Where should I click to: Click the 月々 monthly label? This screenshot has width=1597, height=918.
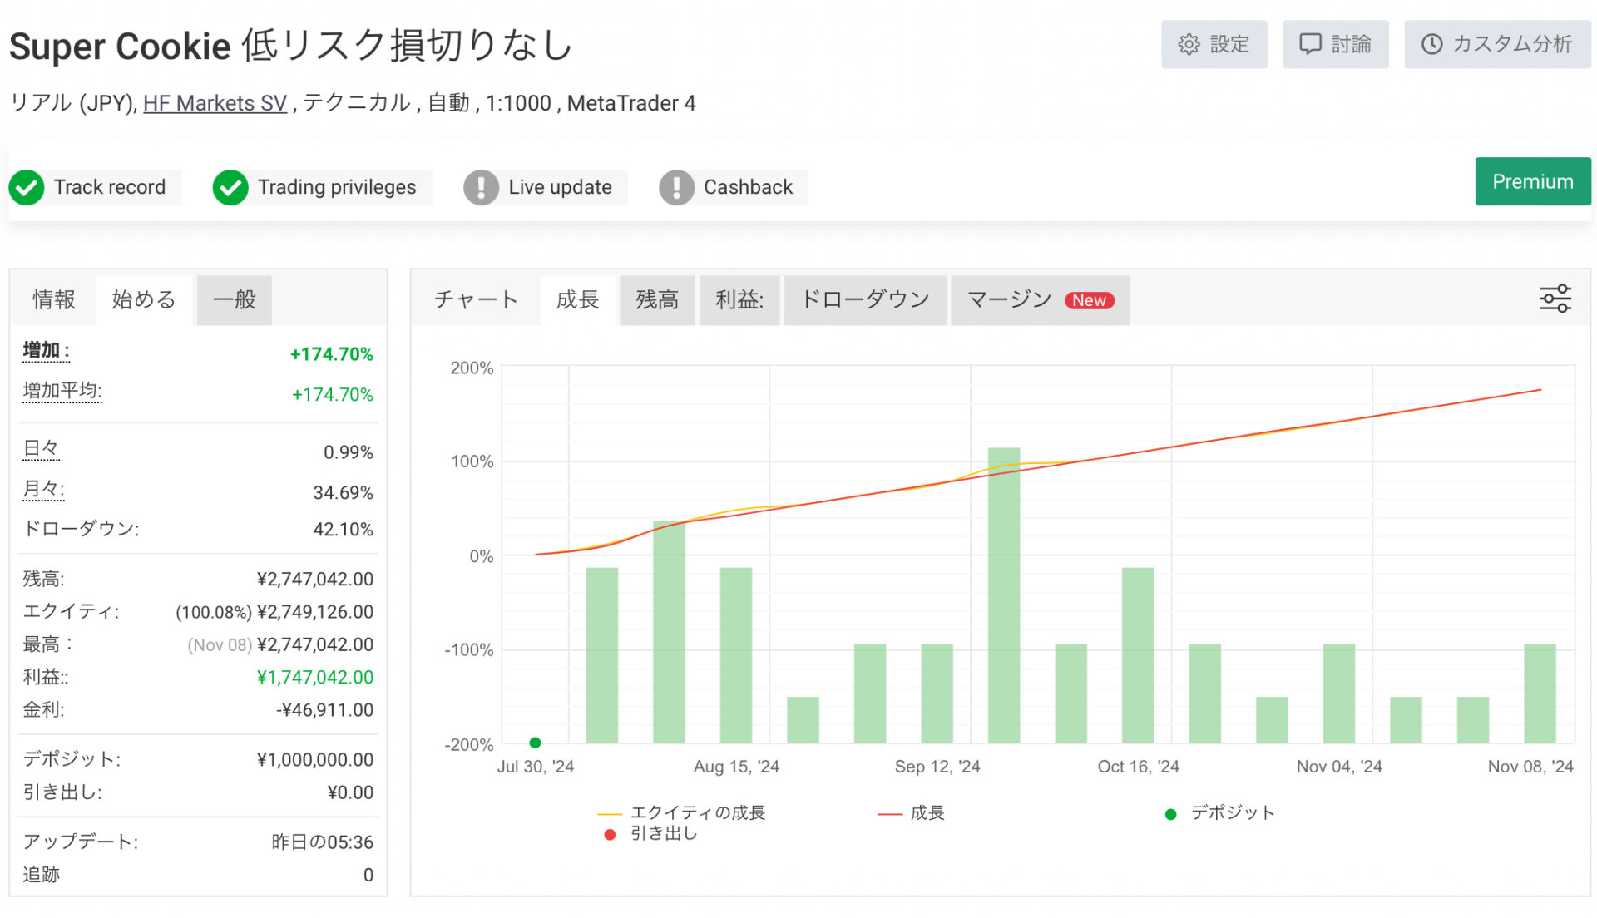[43, 489]
